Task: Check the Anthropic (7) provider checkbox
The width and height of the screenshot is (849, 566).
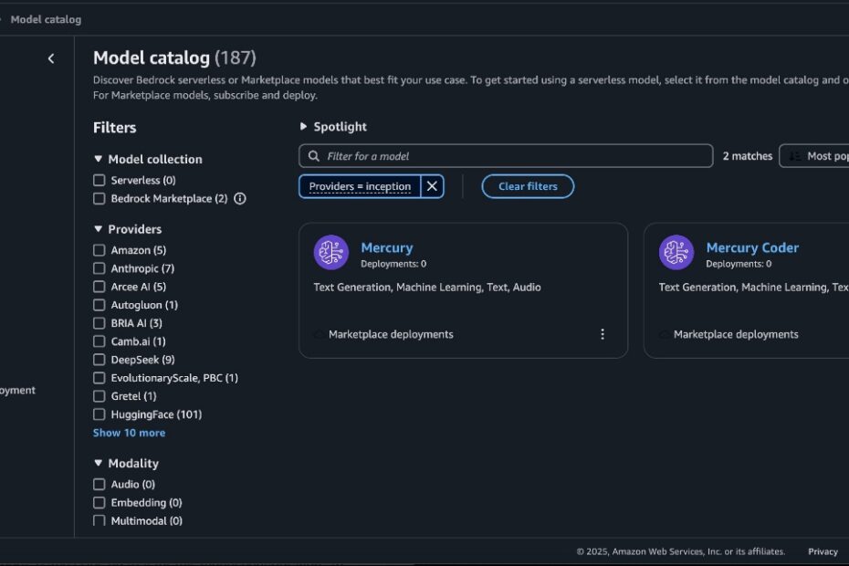Action: click(100, 268)
